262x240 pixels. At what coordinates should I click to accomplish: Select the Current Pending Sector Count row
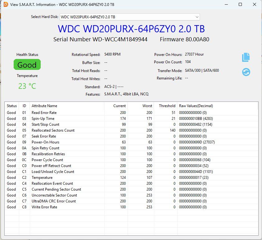131,189
